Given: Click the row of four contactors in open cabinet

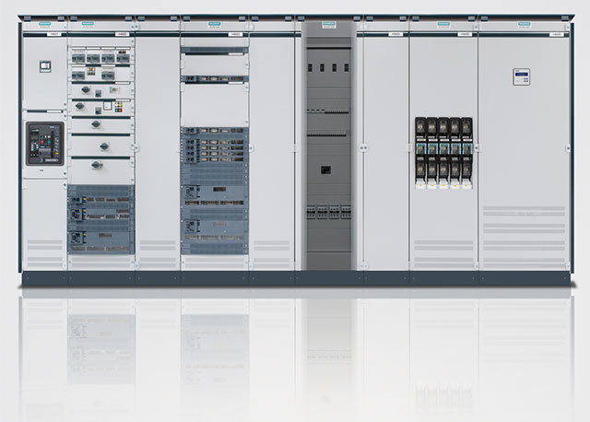Looking at the screenshot, I should (328, 212).
